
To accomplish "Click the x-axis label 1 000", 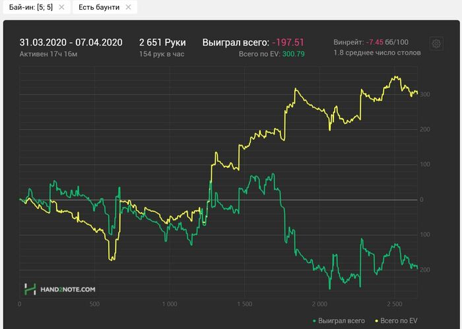I will point(170,304).
